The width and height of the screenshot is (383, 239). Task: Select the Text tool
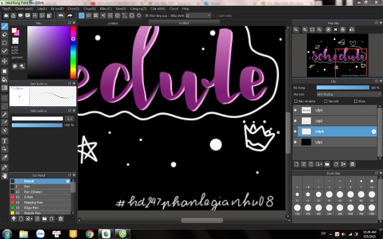[x=4, y=141]
